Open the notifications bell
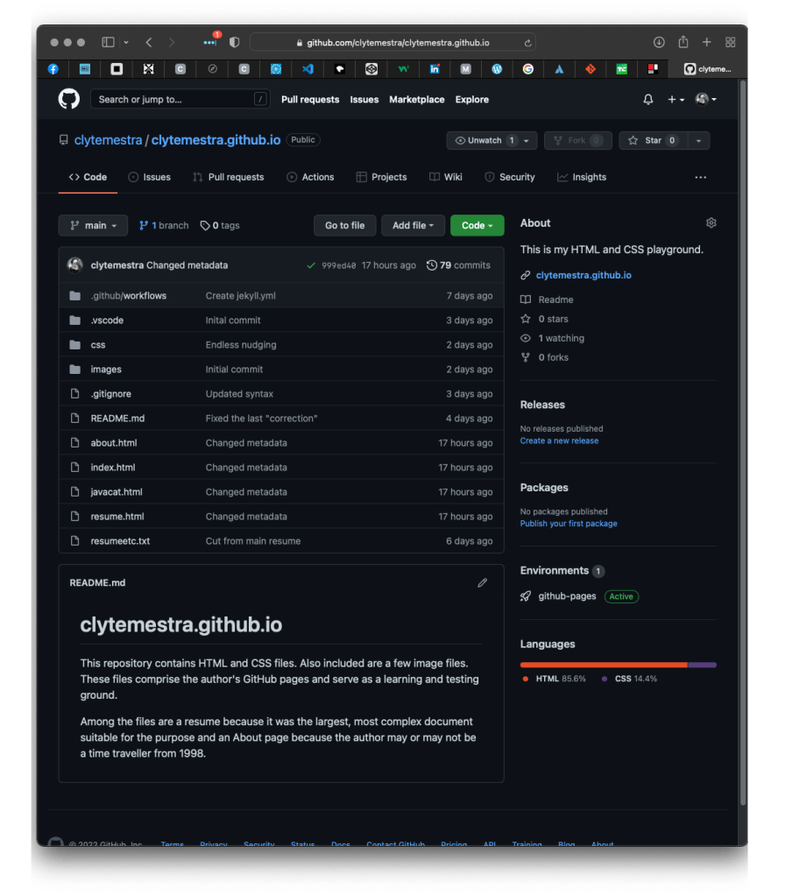 (648, 100)
